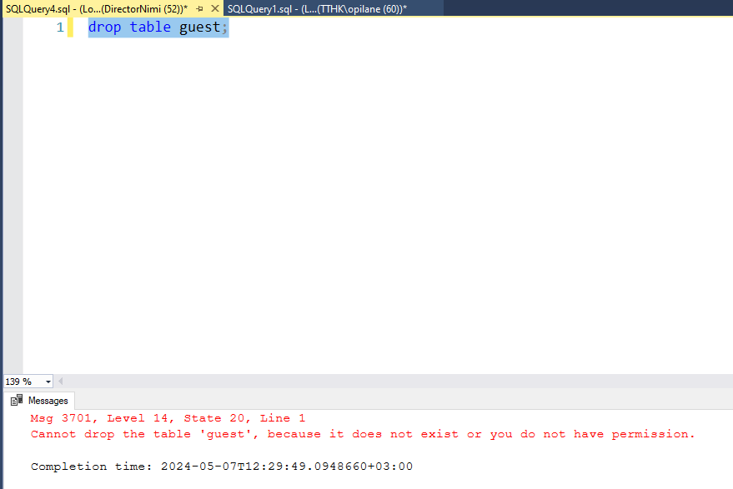Pin the SQLQuery4.sql tab
The height and width of the screenshot is (489, 733).
[200, 8]
